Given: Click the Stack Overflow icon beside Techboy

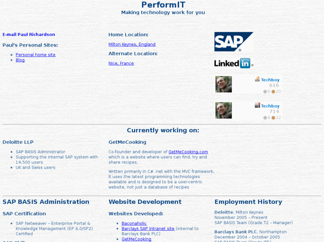Looking at the screenshot, I should (257, 79).
